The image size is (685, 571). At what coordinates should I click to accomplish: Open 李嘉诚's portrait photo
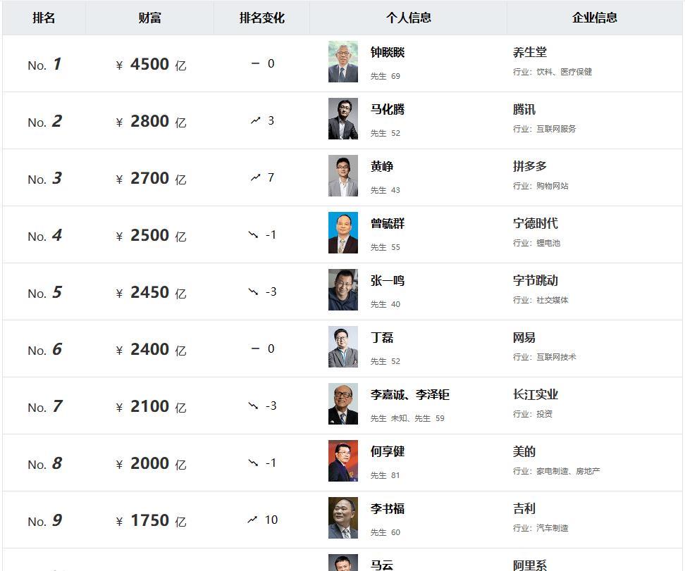point(343,404)
